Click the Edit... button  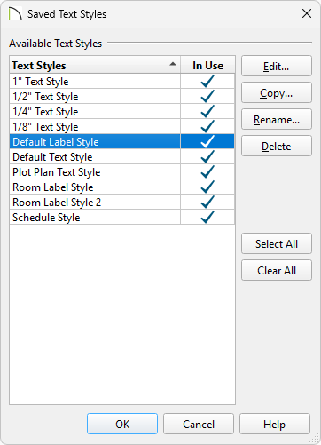277,66
